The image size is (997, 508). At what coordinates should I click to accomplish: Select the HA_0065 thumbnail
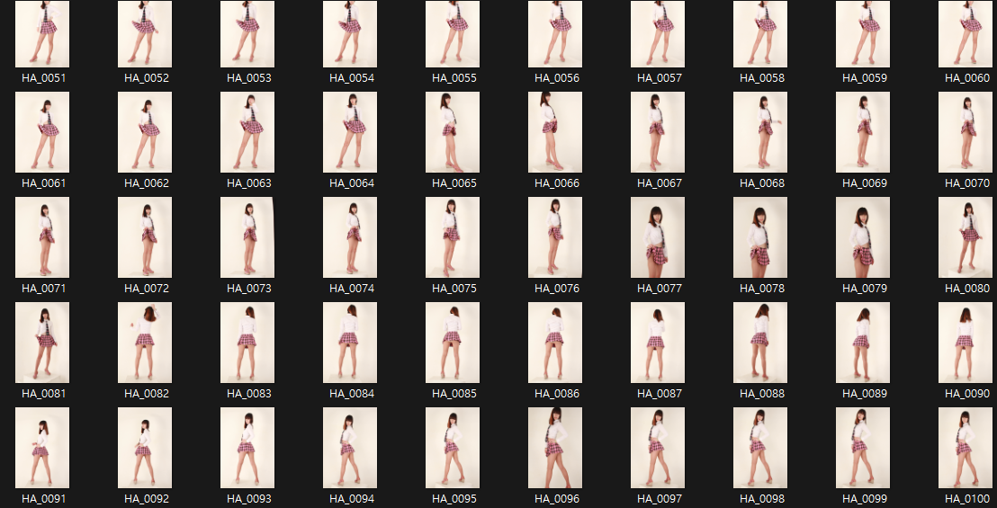click(452, 132)
